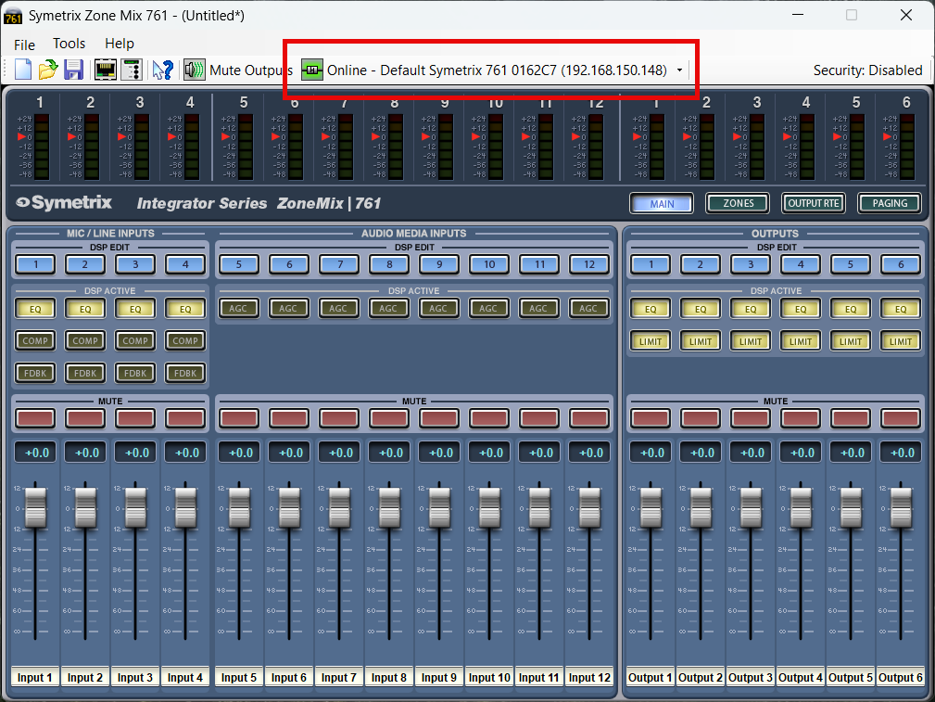Switch to the PAGING view tab
Screen dimensions: 935x702
click(890, 204)
